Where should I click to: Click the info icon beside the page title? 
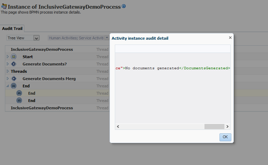pyautogui.click(x=124, y=6)
